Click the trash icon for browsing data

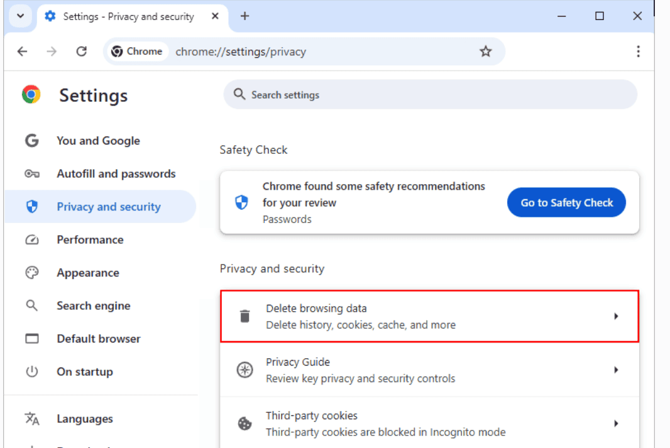(x=245, y=317)
